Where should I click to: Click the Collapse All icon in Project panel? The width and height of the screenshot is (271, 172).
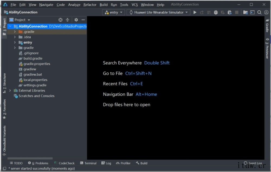point(67,20)
